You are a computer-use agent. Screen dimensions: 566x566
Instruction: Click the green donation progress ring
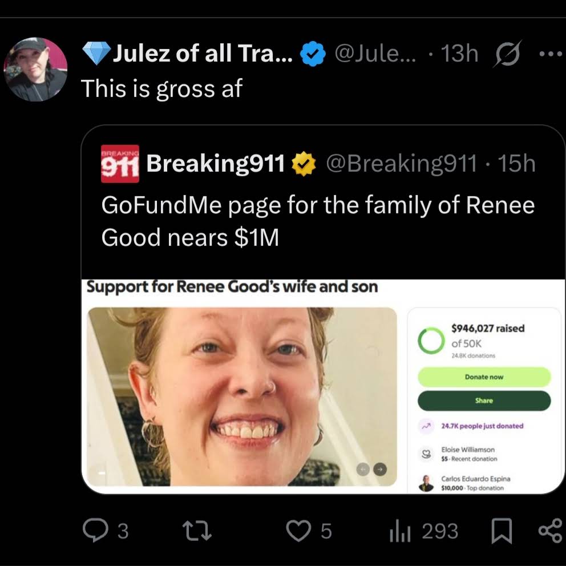tap(431, 341)
